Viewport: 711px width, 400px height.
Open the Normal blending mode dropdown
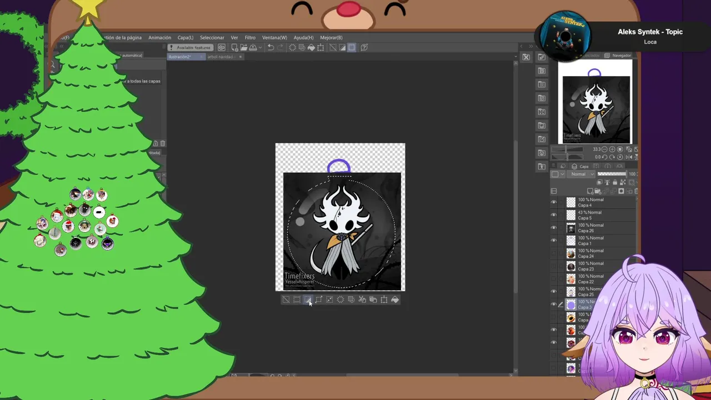click(580, 174)
